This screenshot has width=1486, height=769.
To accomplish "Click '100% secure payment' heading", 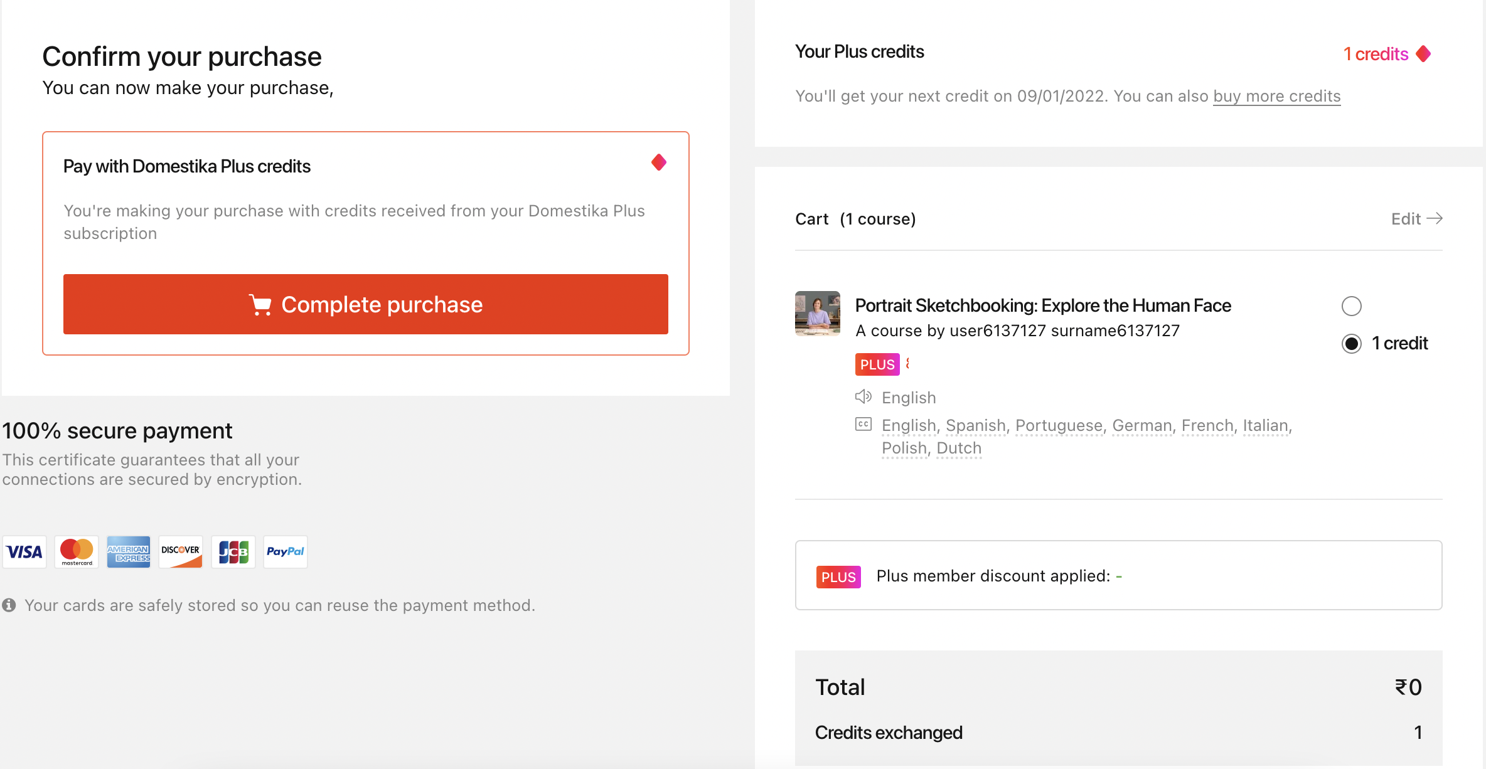I will click(117, 431).
